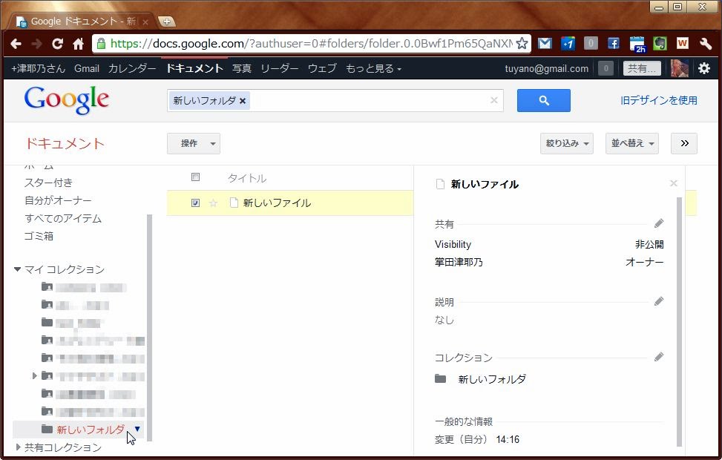Image resolution: width=722 pixels, height=460 pixels.
Task: Bookmark this page with star icon
Action: [x=522, y=44]
